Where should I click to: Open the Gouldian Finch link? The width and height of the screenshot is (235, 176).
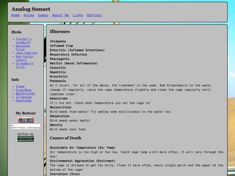point(23,48)
